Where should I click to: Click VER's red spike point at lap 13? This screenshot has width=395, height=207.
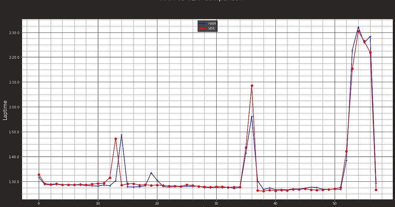116,139
